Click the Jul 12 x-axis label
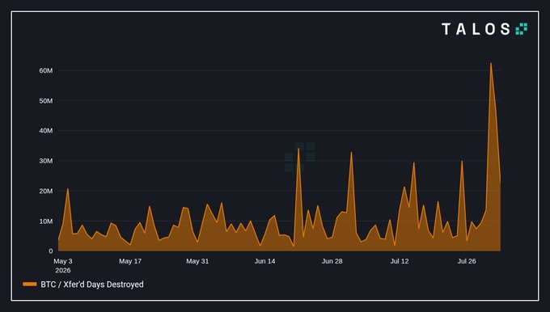The image size is (550, 312). [400, 261]
